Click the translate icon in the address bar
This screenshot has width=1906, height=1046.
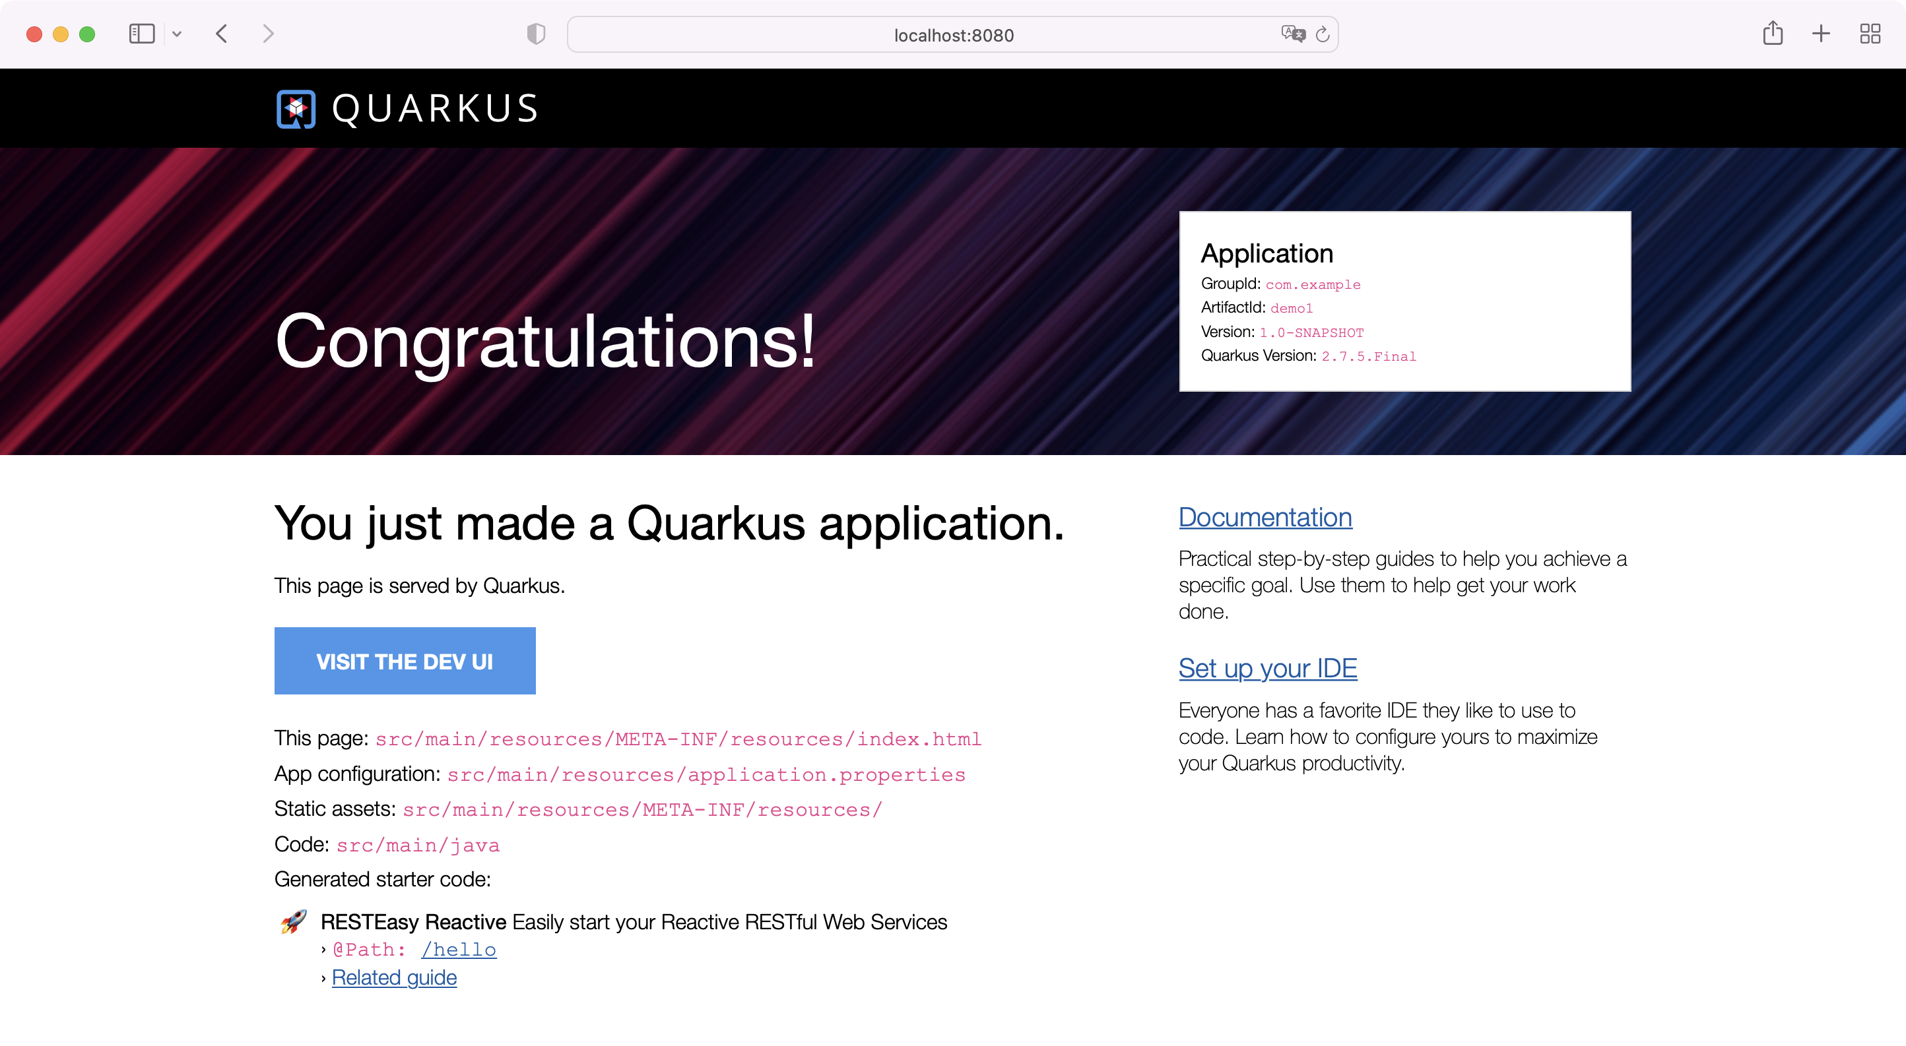[1293, 34]
